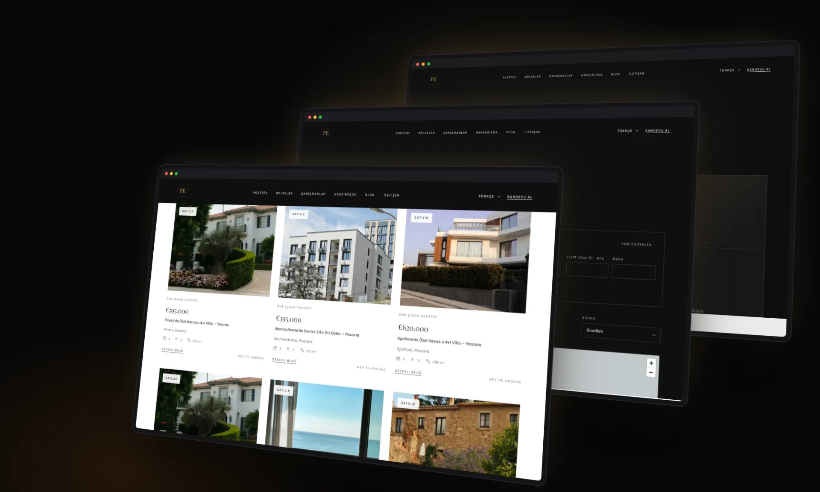
Task: Open the Spoltore modern villa photo
Action: 466,261
